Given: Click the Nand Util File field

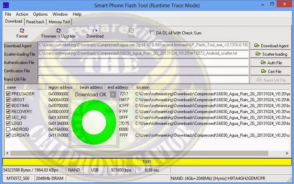Looking at the screenshot, I should tap(143, 79).
